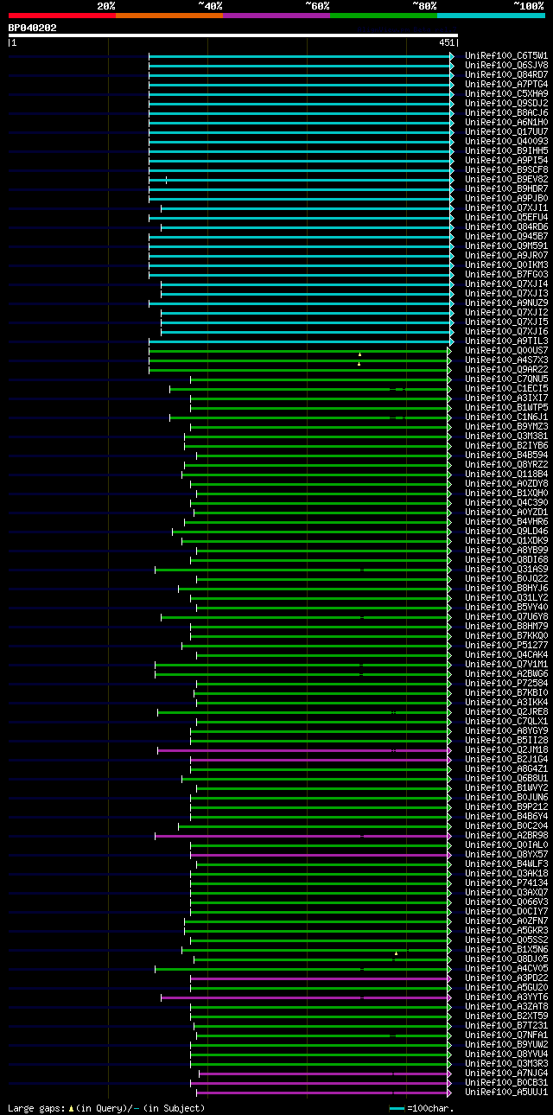Select label UniRef100_A5UUJ1
The height and width of the screenshot is (1115, 553).
[506, 1092]
